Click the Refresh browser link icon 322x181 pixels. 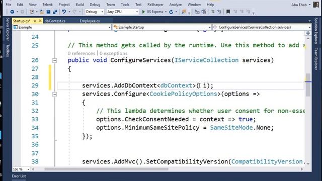[x=171, y=12]
